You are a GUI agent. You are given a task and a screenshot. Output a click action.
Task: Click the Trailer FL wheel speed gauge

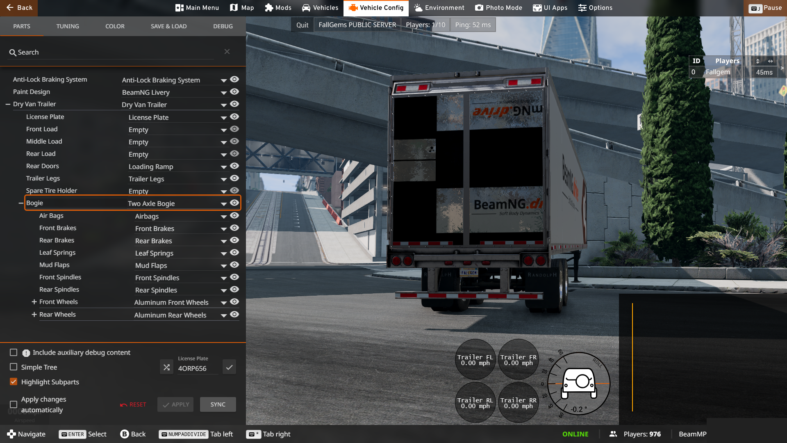[x=475, y=360]
